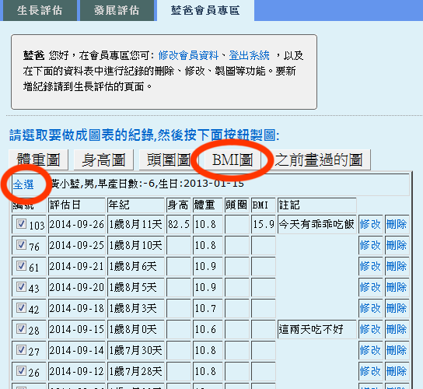Image resolution: width=423 pixels, height=389 pixels.
Task: Click the weight value 10.7
Action: point(205,308)
